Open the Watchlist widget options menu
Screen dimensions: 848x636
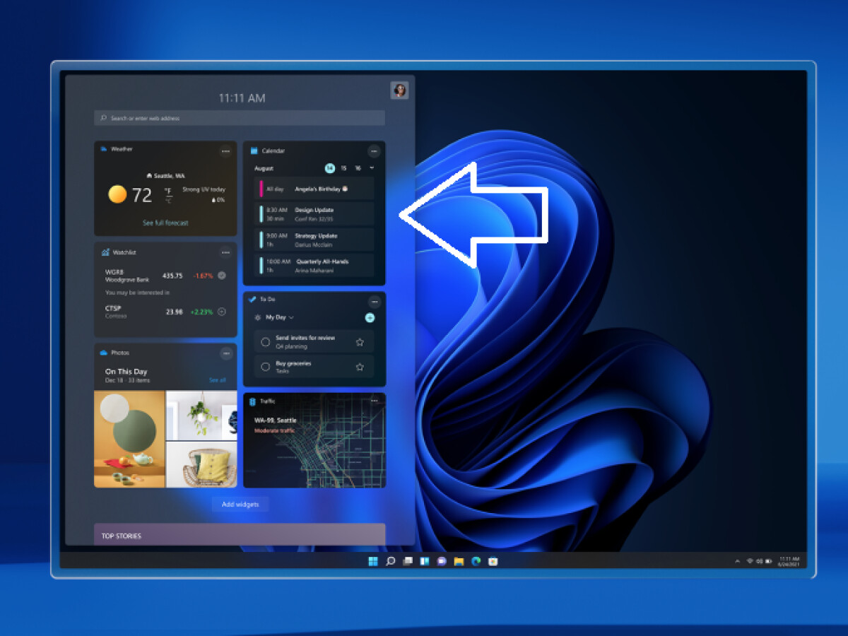[225, 252]
